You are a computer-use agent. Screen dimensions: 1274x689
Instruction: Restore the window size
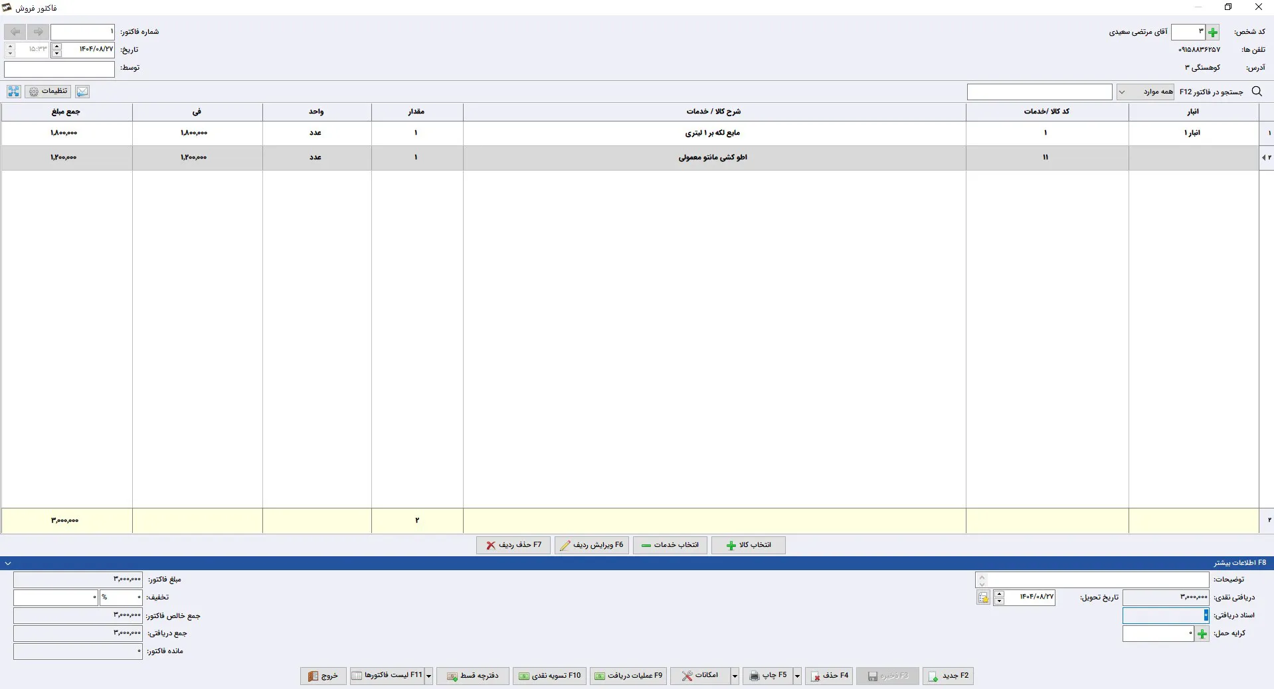point(1228,7)
